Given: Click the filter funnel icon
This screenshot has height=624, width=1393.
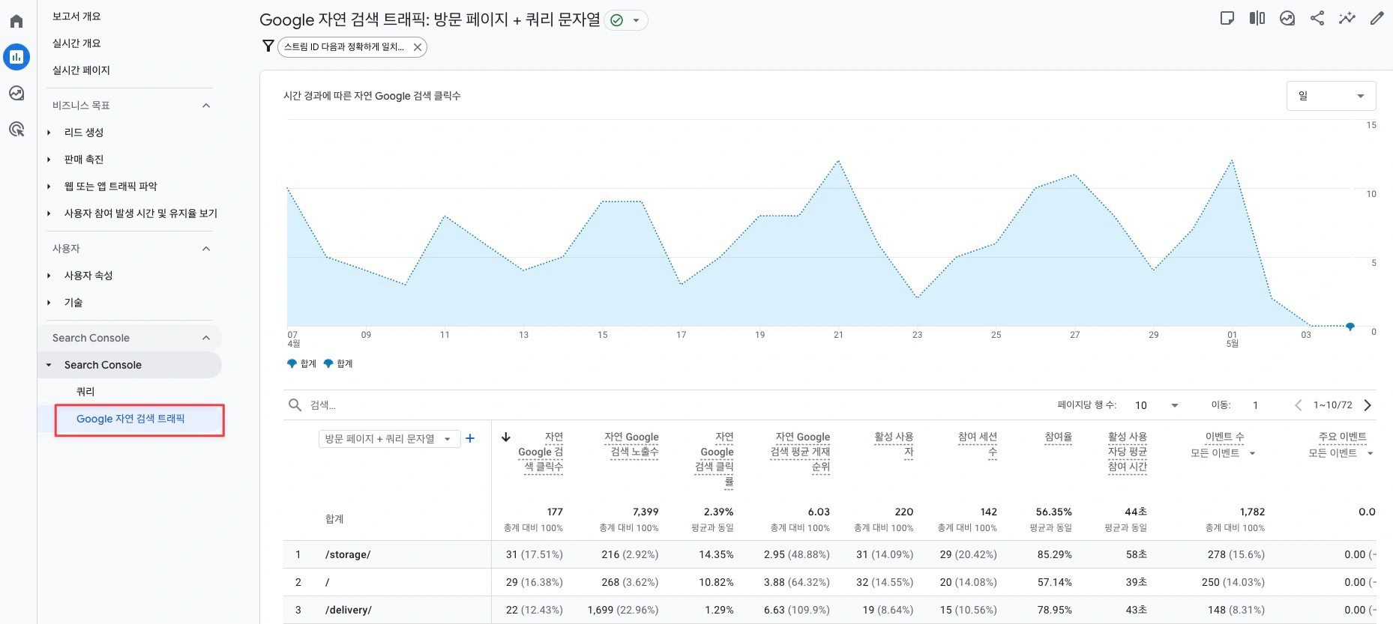Looking at the screenshot, I should click(268, 46).
